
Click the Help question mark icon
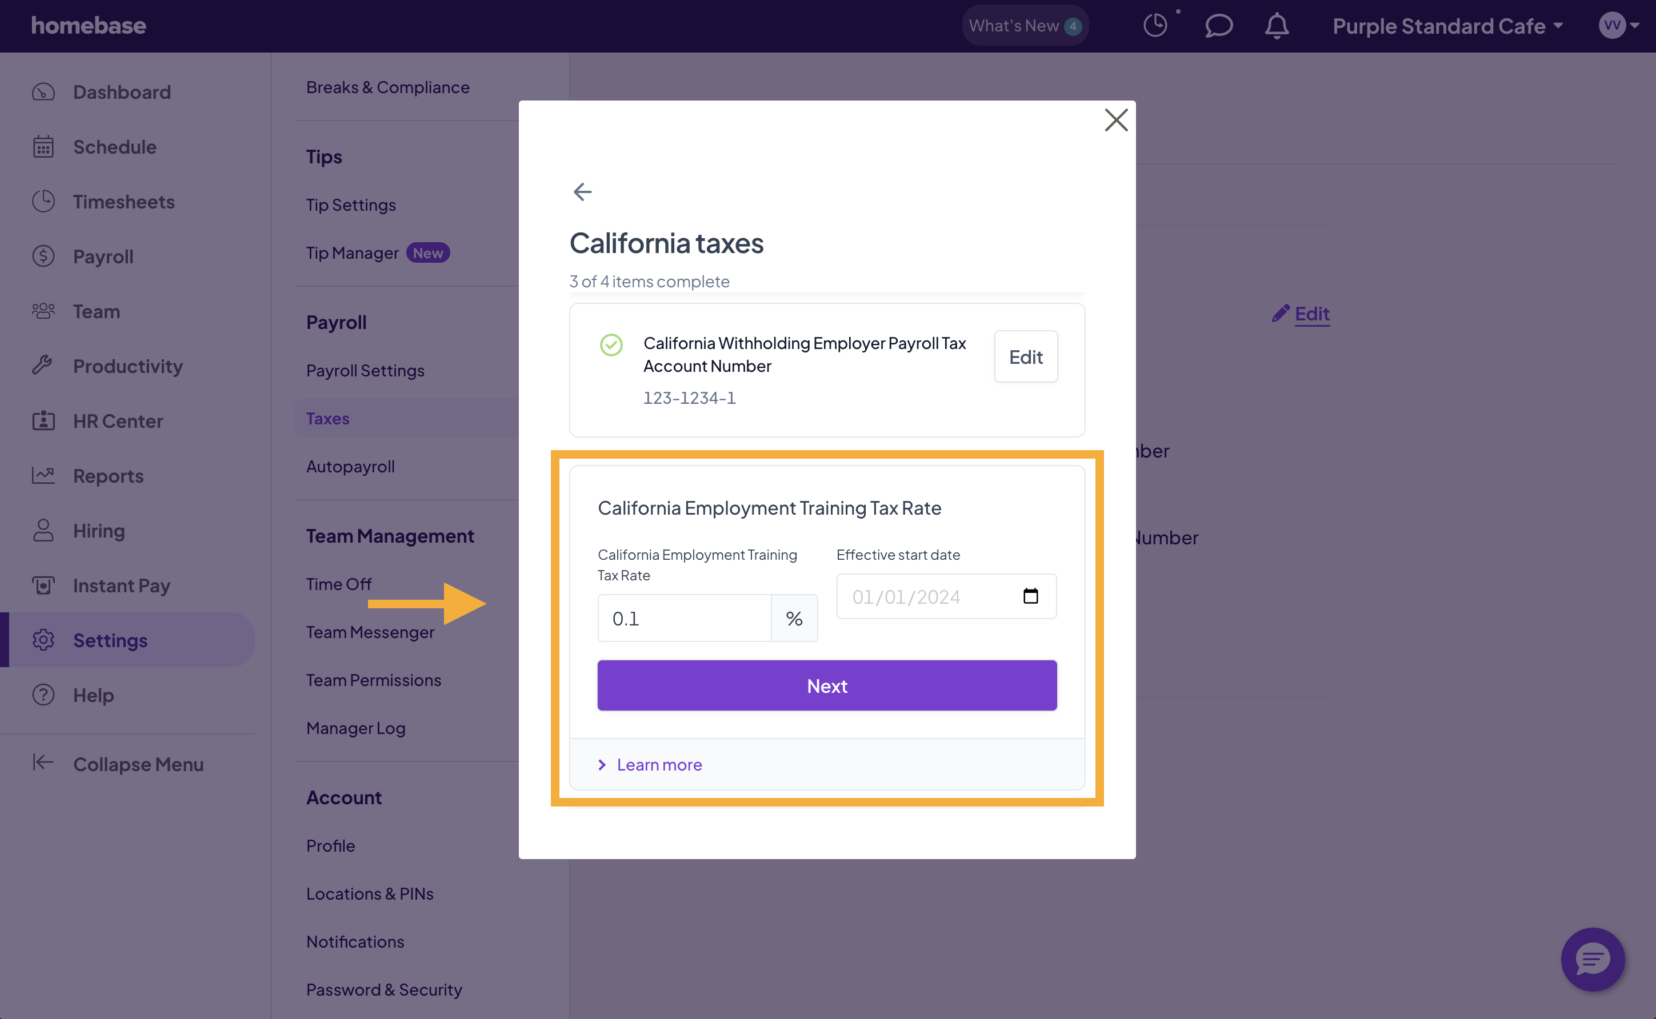pyautogui.click(x=43, y=695)
